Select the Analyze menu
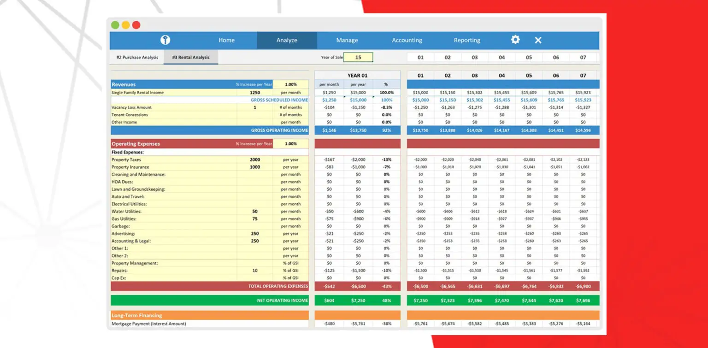 point(287,40)
